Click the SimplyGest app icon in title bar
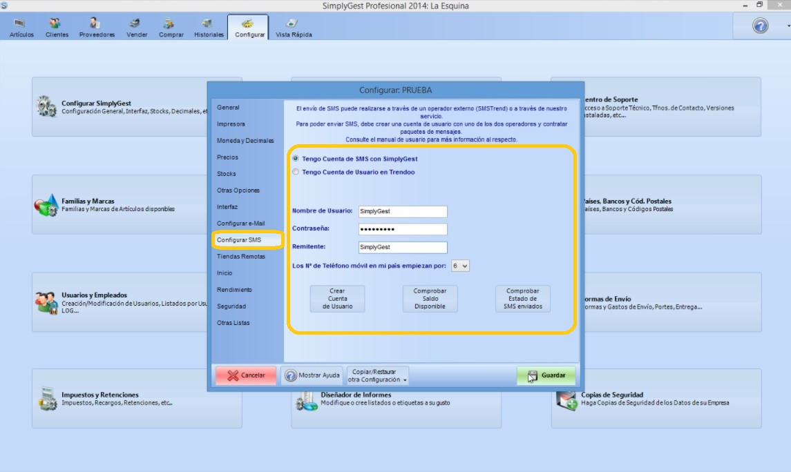Viewport: 791px width, 472px height. tap(4, 5)
